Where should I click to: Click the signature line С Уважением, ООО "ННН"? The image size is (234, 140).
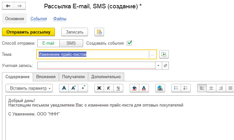[34, 114]
